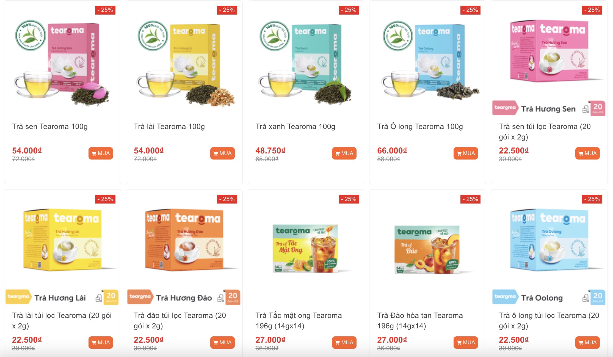Click MUA for Trà xanh Tearoma 100g
613x357 pixels.
(x=344, y=153)
